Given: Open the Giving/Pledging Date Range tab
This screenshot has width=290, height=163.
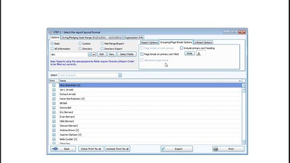Looking at the screenshot, I should pyautogui.click(x=92, y=38).
